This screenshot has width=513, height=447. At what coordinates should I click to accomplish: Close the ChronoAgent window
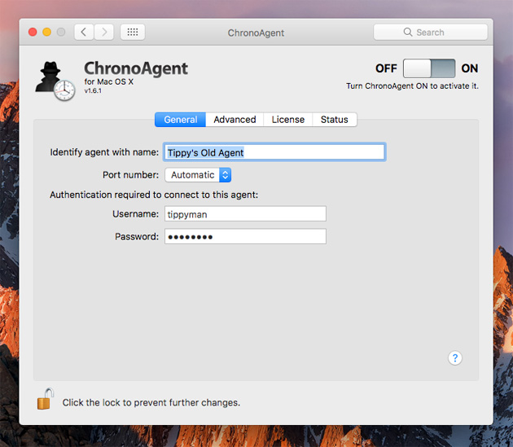point(33,32)
